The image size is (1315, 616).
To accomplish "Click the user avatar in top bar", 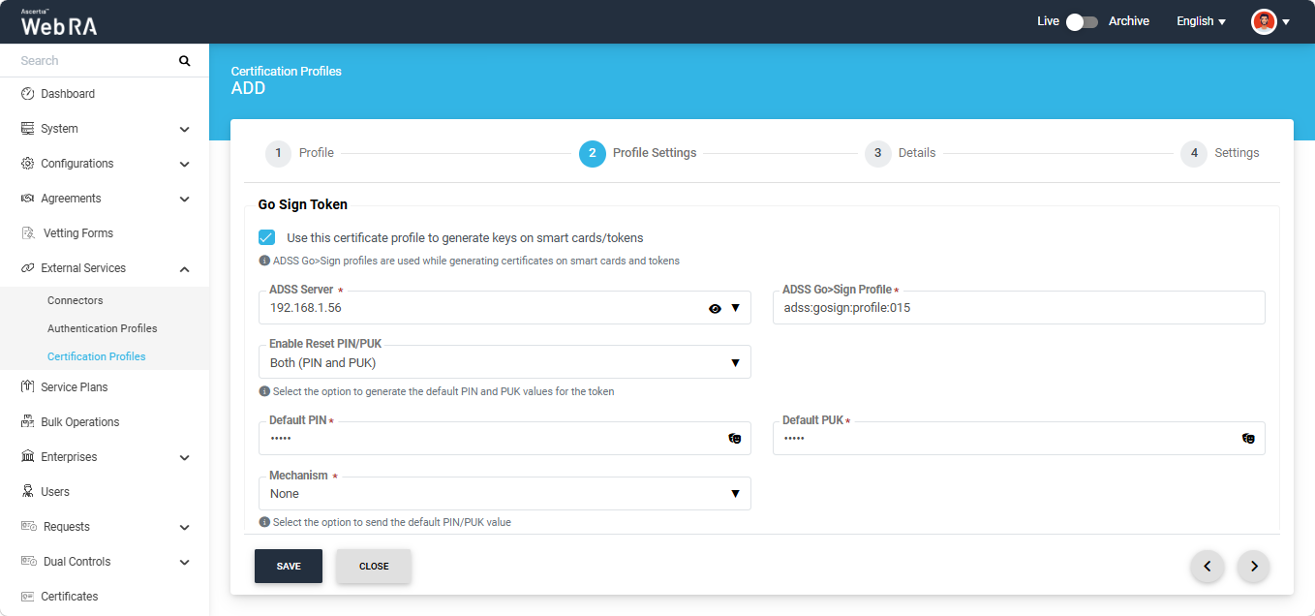I will point(1264,21).
